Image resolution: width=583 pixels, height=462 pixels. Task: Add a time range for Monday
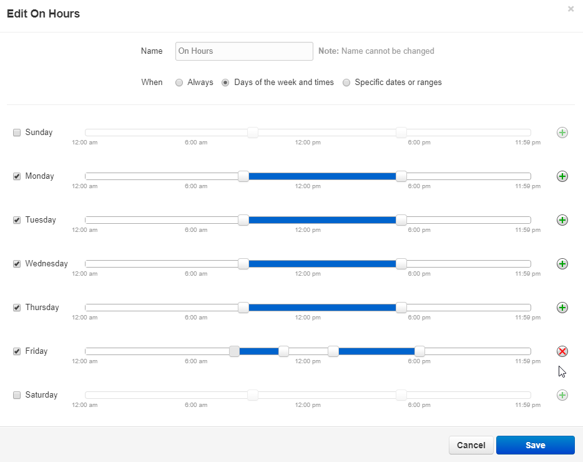562,176
